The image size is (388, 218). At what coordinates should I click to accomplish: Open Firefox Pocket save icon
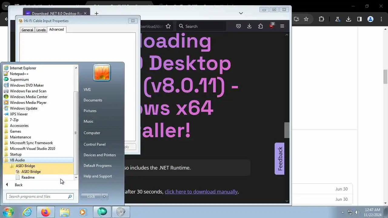coord(239,26)
